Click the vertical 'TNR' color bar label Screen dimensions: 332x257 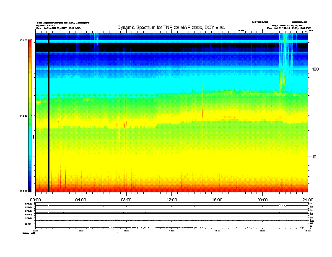(x=33, y=137)
